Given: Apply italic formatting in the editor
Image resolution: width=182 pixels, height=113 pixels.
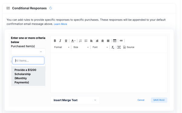Looking at the screenshot, I should (x=60, y=41).
